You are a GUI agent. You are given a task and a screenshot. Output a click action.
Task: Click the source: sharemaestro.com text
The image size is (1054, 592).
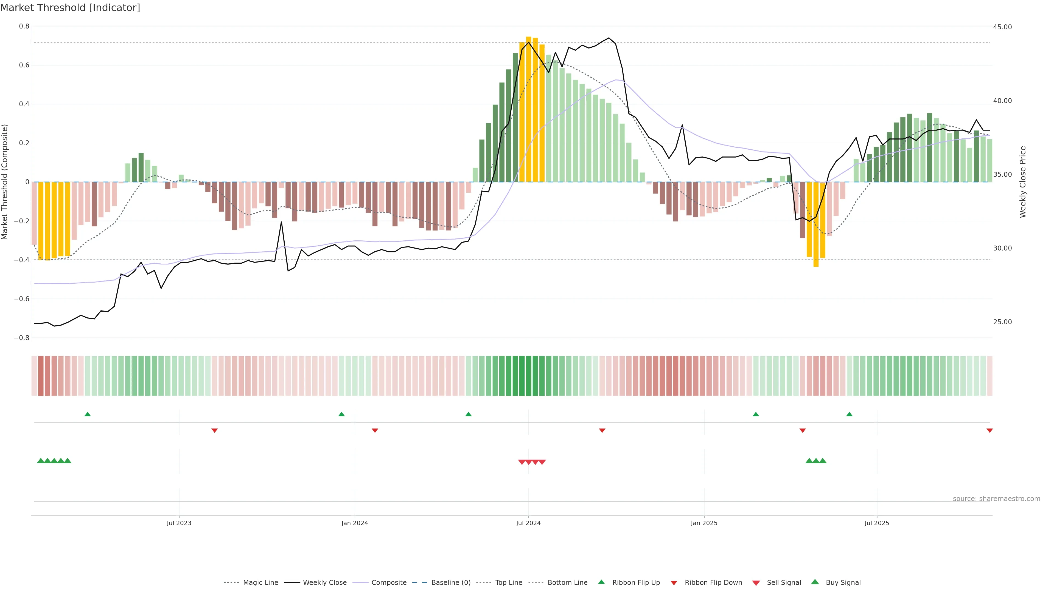(x=996, y=499)
